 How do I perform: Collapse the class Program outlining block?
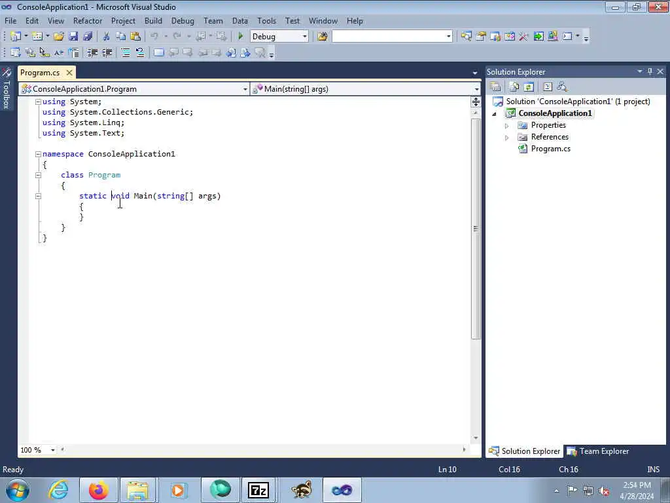[x=38, y=175]
